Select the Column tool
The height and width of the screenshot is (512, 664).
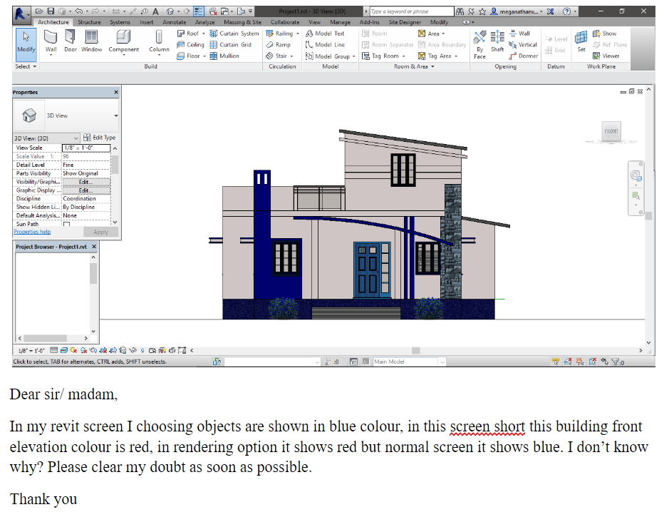pyautogui.click(x=159, y=41)
